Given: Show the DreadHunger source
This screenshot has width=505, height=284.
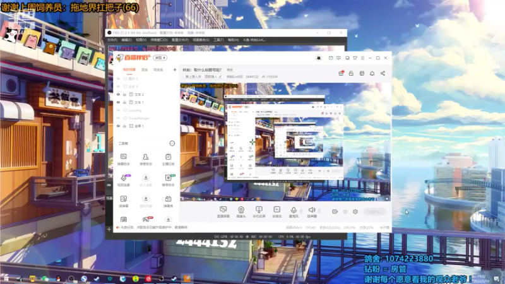Looking at the screenshot, I should tap(118, 118).
